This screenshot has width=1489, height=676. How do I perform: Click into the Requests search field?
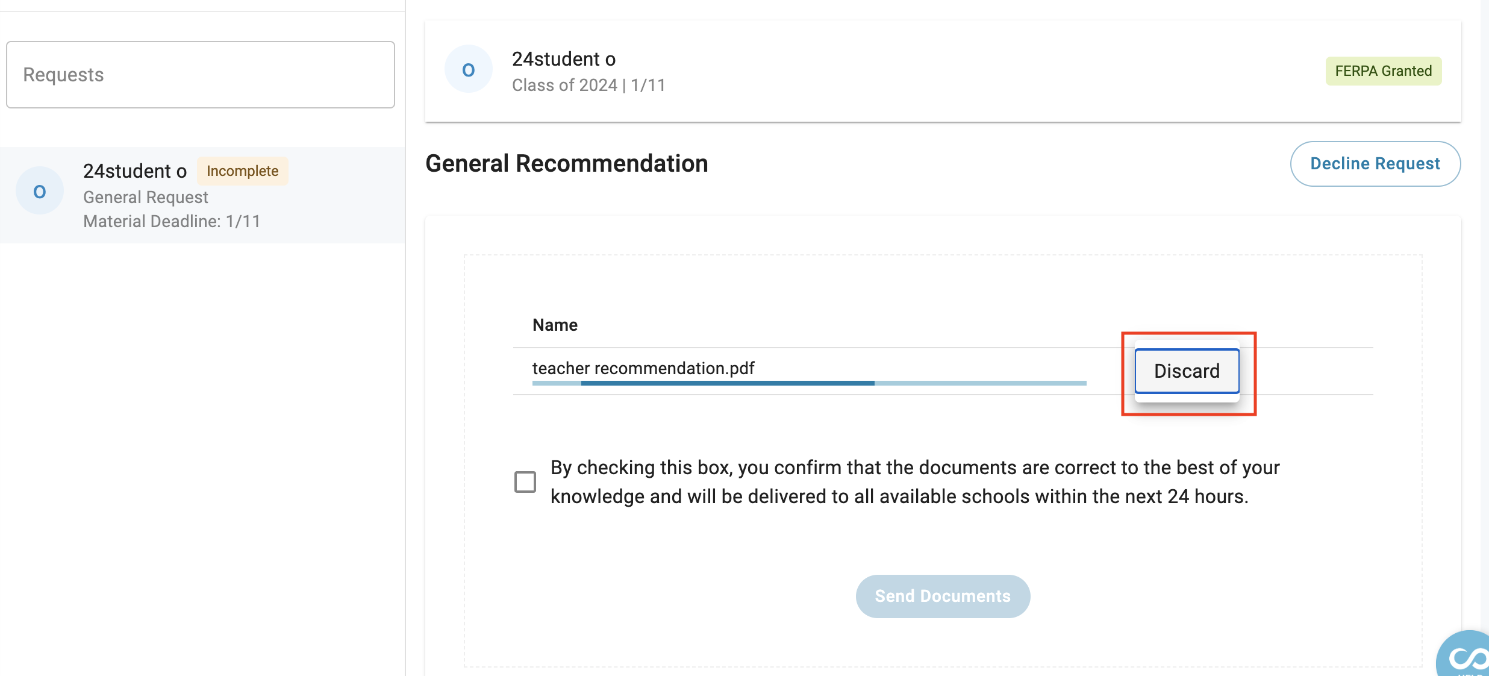pyautogui.click(x=201, y=75)
